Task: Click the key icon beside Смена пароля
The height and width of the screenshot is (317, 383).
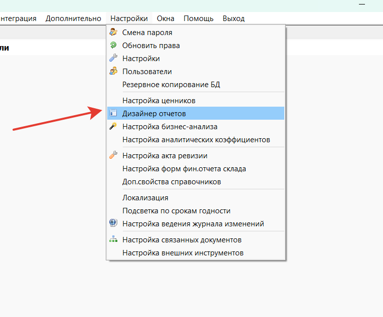Action: click(x=113, y=33)
